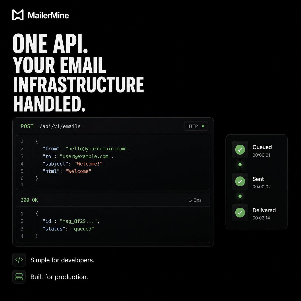The height and width of the screenshot is (301, 301).
Task: Click the server rack icon beside Built for production
Action: (19, 277)
